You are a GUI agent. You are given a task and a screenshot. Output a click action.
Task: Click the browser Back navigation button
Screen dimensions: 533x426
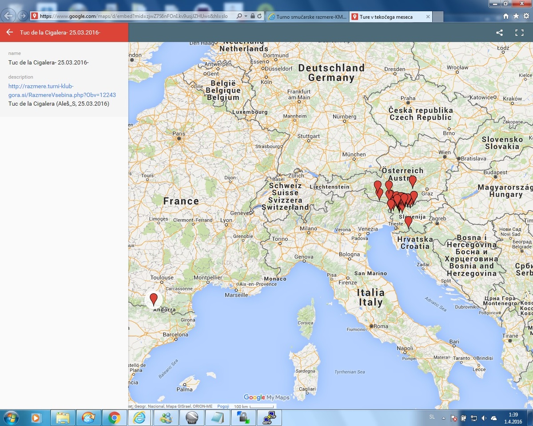click(x=8, y=16)
